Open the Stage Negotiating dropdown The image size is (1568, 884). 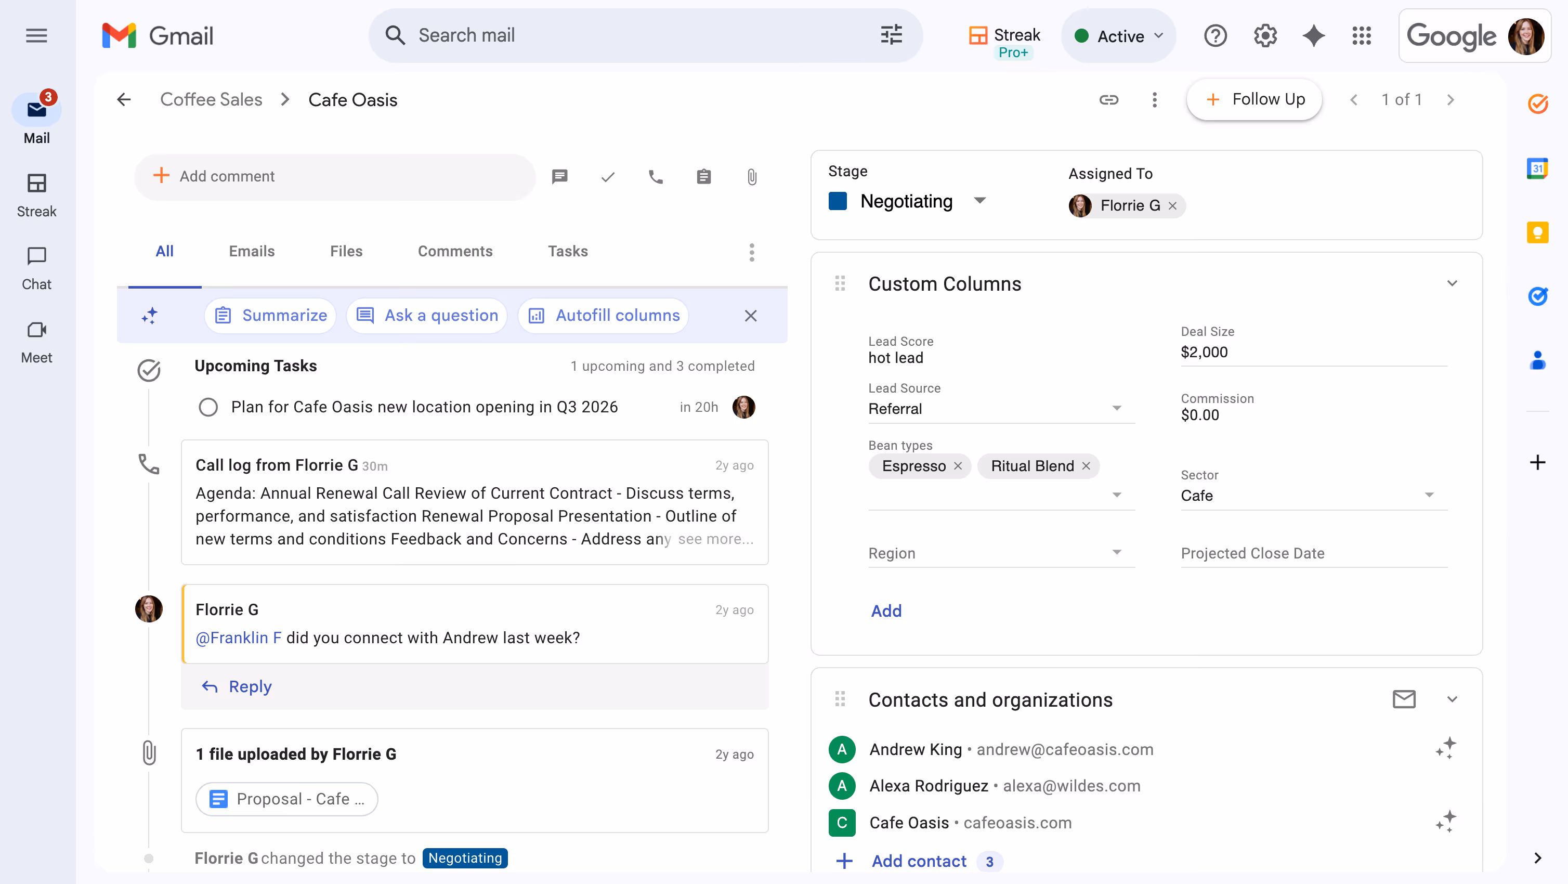(x=908, y=201)
